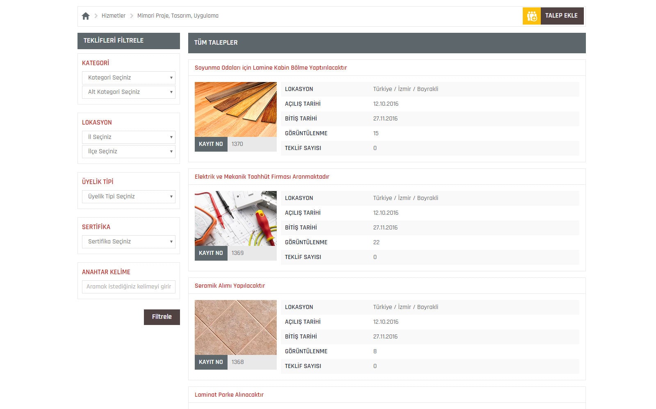Screen dimensions: 656x409
Task: Open the Hizmetler breadcrumb link
Action: 113,16
